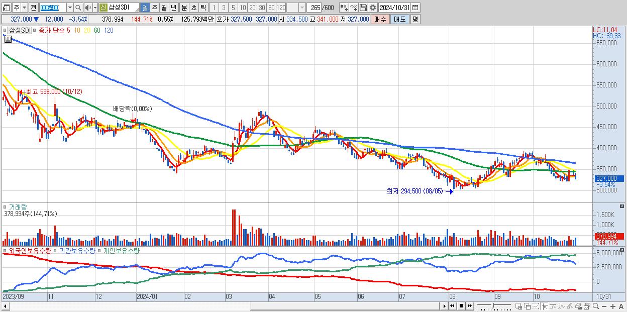The image size is (627, 312).
Task: Click the 매도 sell button
Action: [x=400, y=19]
